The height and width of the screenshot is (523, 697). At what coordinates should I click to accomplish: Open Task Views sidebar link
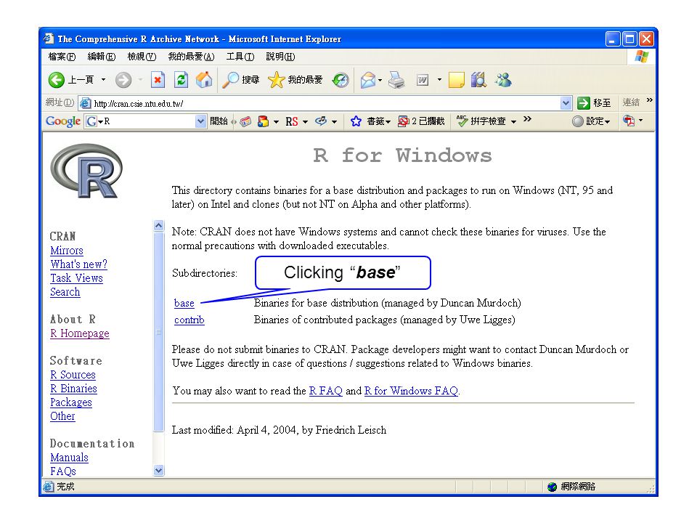(x=76, y=278)
